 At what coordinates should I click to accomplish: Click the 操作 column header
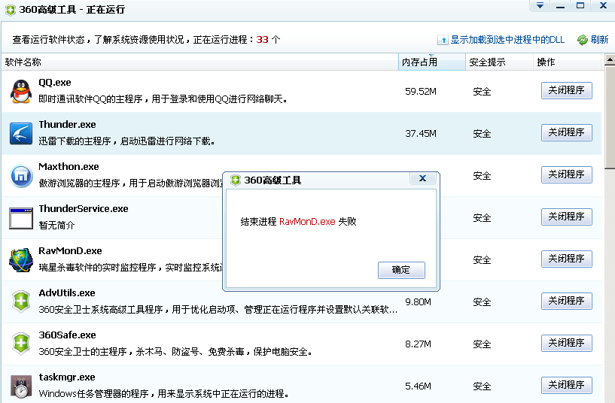[x=567, y=62]
